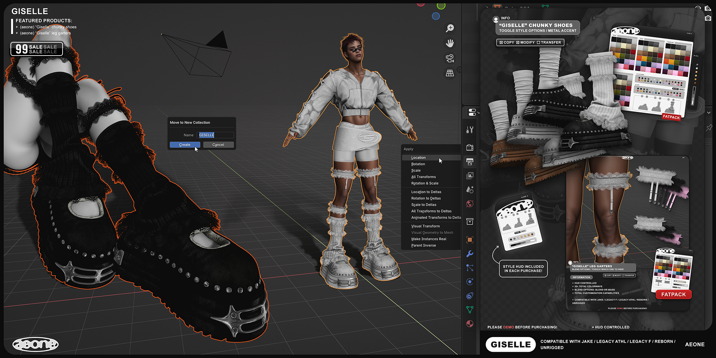Expand the chevron at properties panel right edge
Screen dimensions: 716x358
click(x=709, y=113)
